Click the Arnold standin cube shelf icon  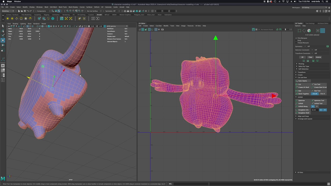tap(39, 19)
